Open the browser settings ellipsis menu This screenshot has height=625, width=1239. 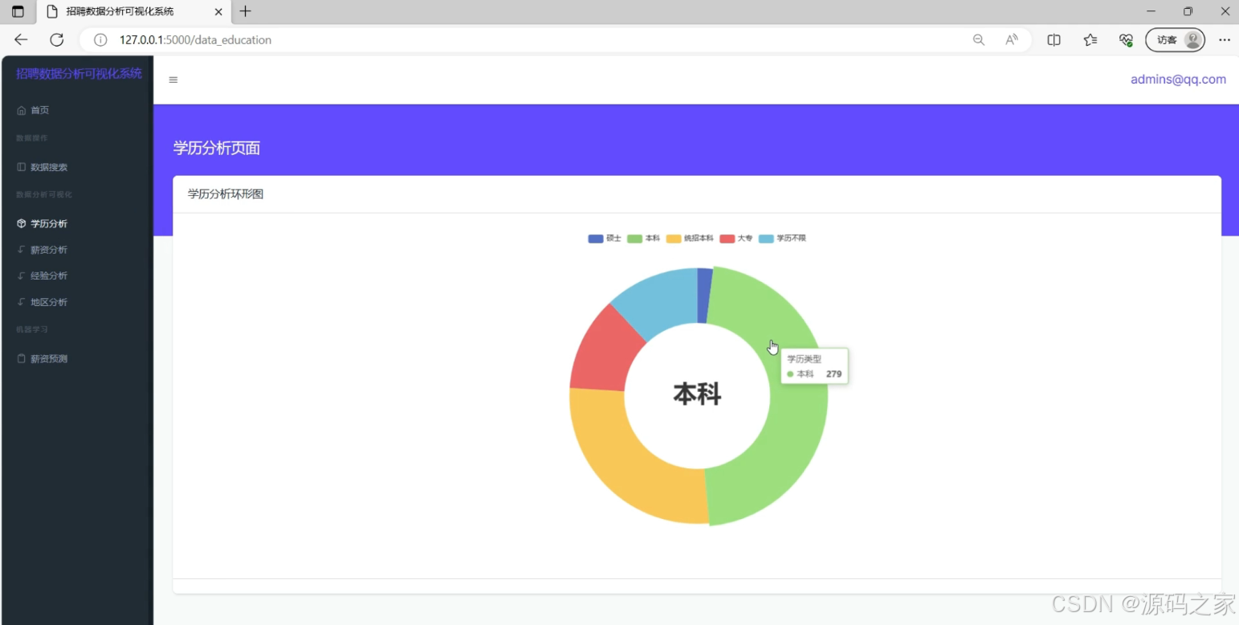[1225, 39]
